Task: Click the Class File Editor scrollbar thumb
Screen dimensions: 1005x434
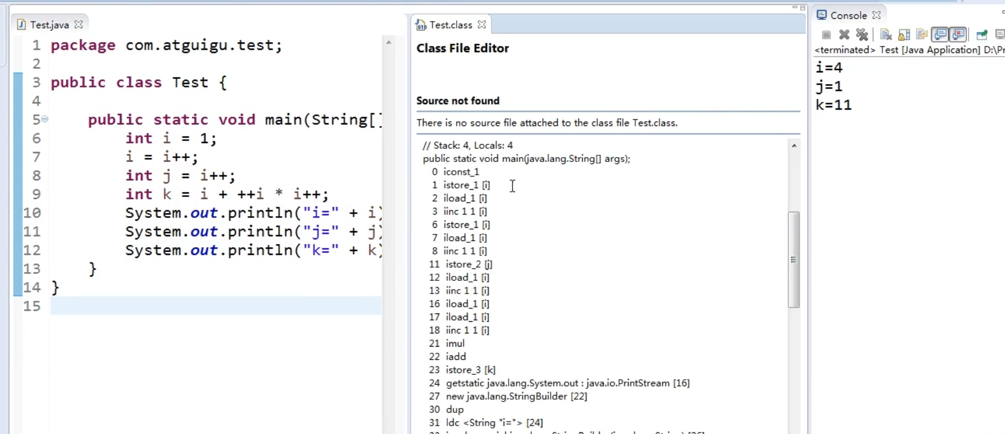Action: click(794, 259)
